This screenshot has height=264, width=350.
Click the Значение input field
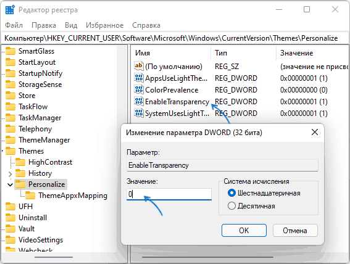(x=169, y=194)
